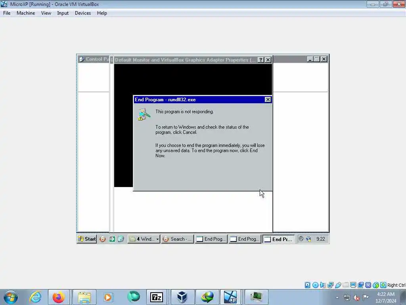406x305 pixels.
Task: Click the guest clock showing 9:22
Action: point(320,239)
